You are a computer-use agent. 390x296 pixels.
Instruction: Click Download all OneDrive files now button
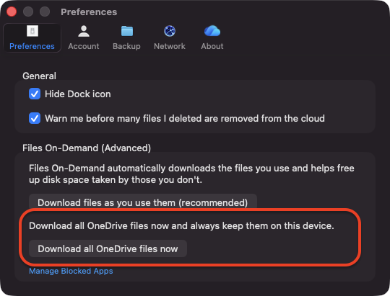click(x=108, y=248)
